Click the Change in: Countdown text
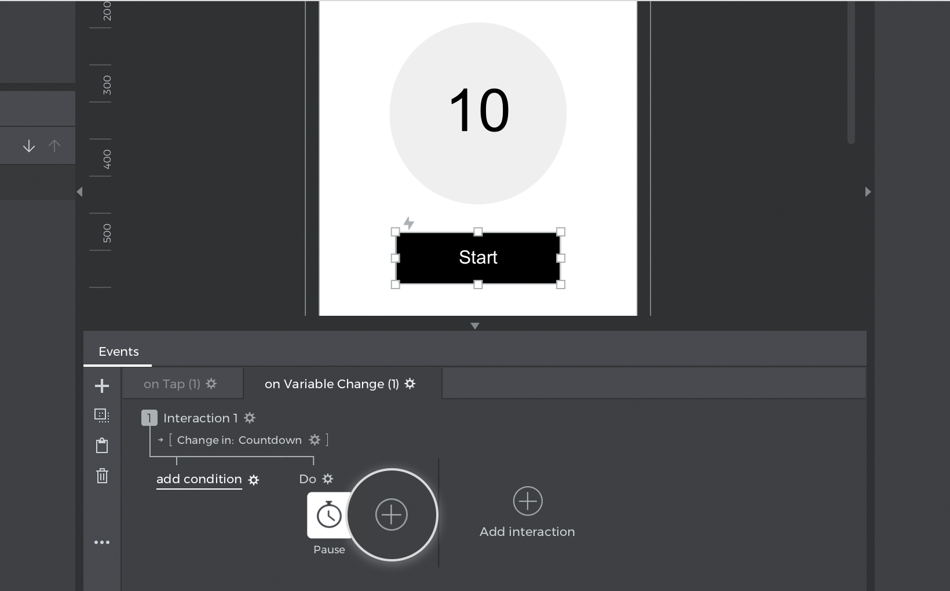Image resolution: width=950 pixels, height=591 pixels. click(x=239, y=440)
